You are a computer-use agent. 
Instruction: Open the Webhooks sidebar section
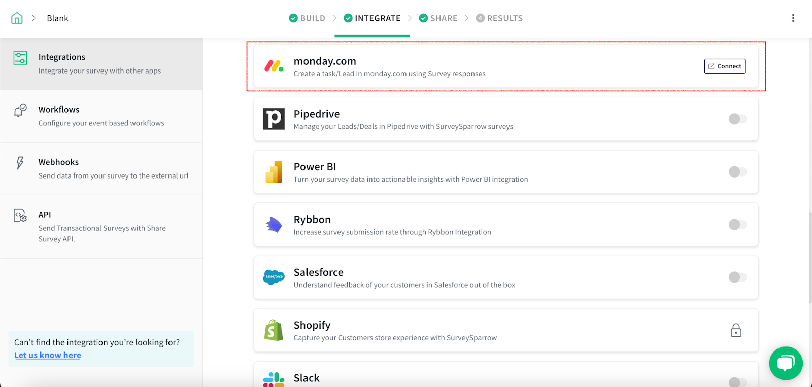pos(101,169)
